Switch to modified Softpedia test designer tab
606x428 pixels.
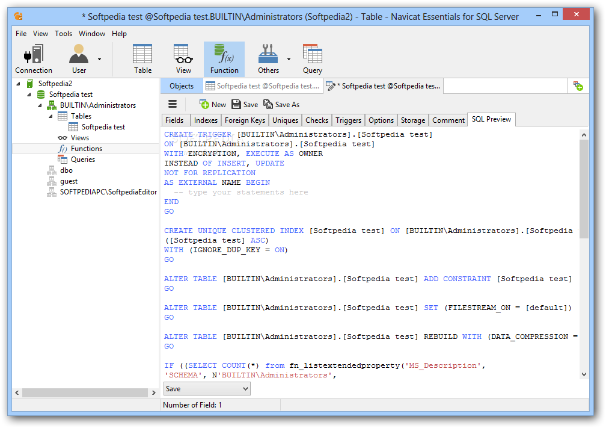(x=384, y=86)
